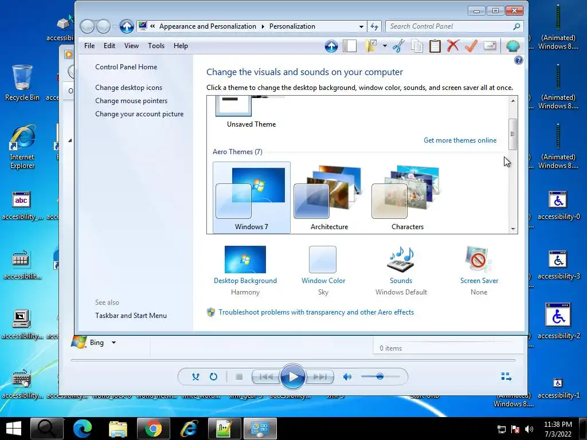This screenshot has height=440, width=587.
Task: Click Appearance and Personalization breadcrumb
Action: [208, 26]
